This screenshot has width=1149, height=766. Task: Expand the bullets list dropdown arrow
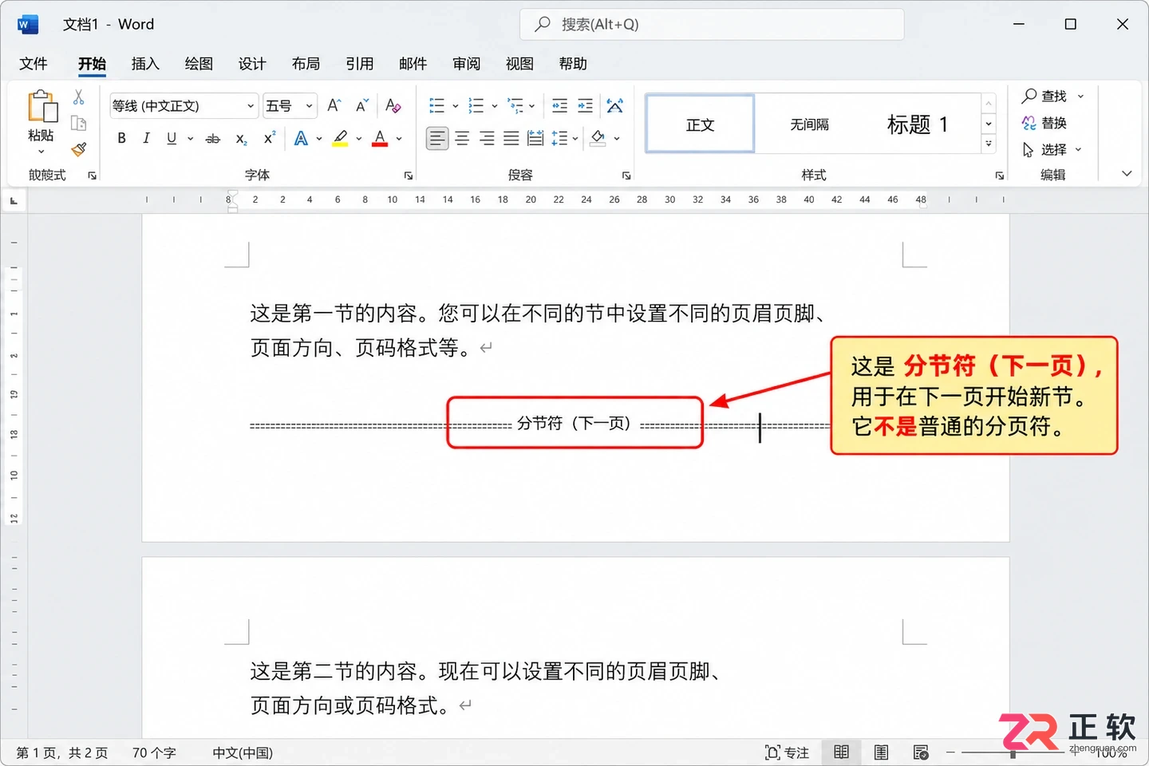coord(456,105)
